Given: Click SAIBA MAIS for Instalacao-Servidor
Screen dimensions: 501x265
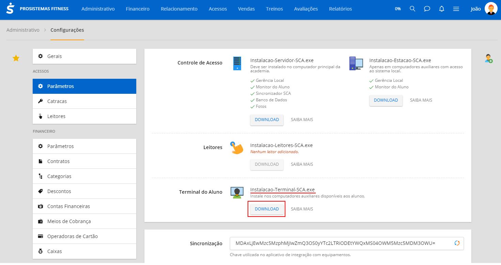Looking at the screenshot, I should click(302, 120).
